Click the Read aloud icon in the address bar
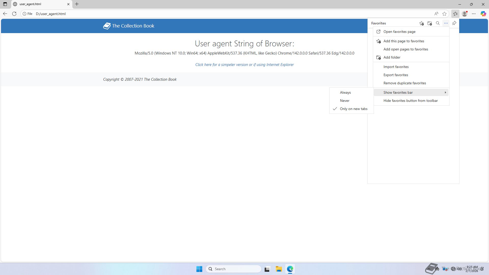489x275 pixels. 436,14
